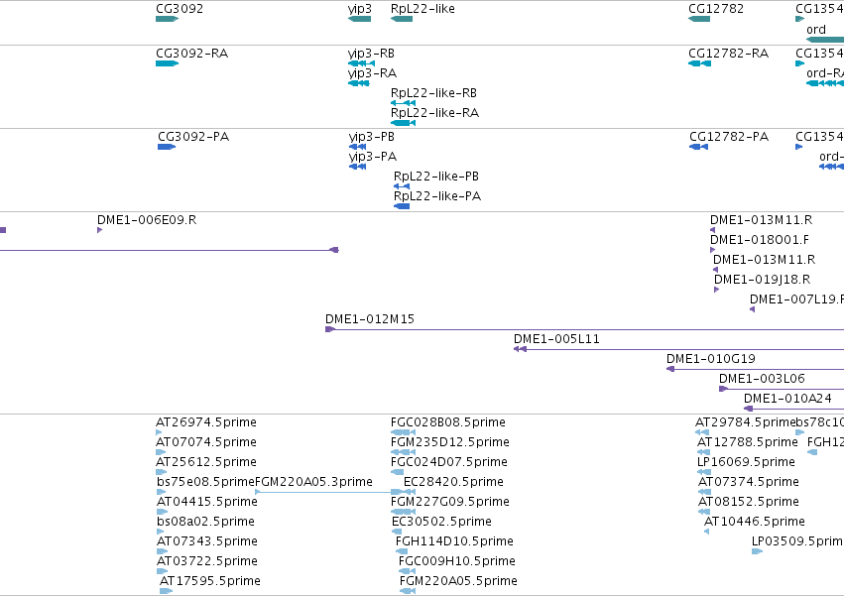Select the DME1-018O01.F clone label
This screenshot has height=596, width=844.
tap(760, 240)
